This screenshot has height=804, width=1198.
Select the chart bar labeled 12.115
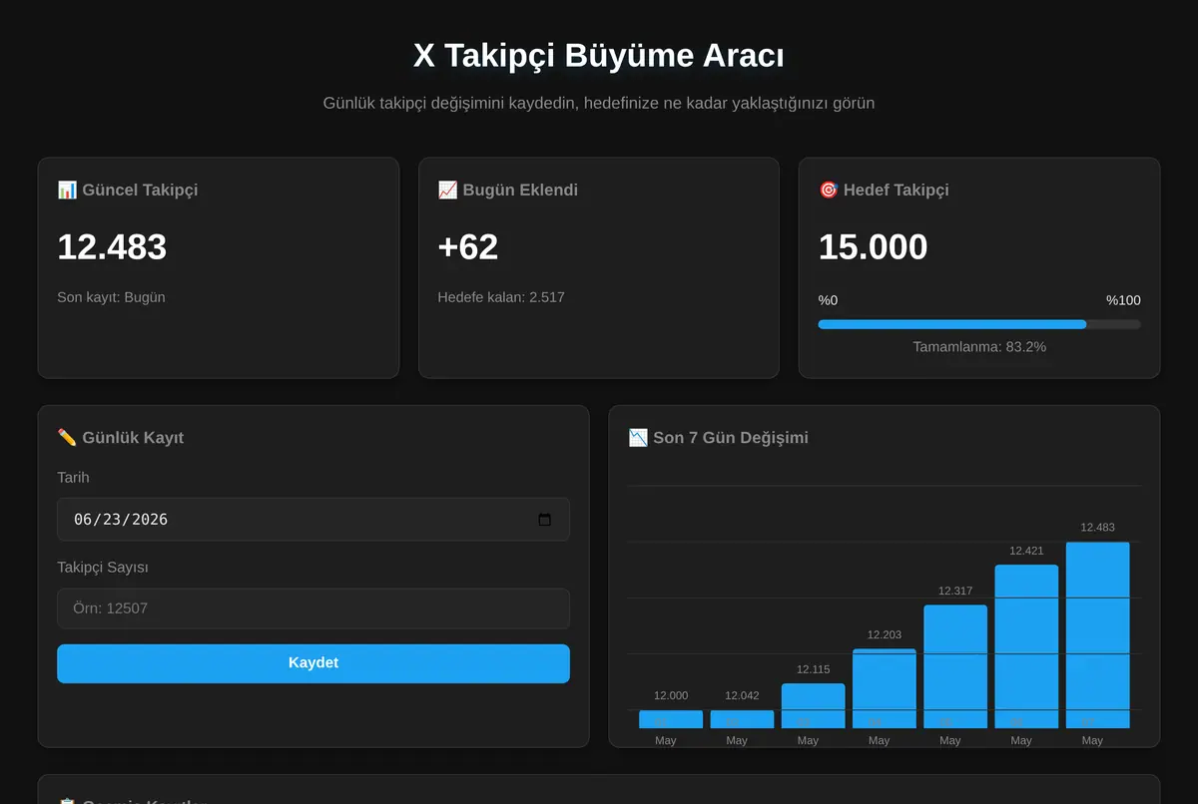[x=813, y=705]
